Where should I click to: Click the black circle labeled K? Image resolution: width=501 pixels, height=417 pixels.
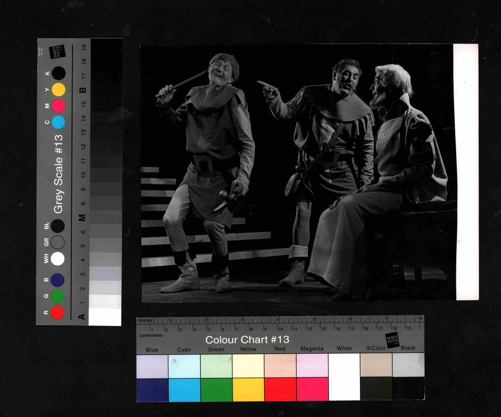[x=58, y=73]
